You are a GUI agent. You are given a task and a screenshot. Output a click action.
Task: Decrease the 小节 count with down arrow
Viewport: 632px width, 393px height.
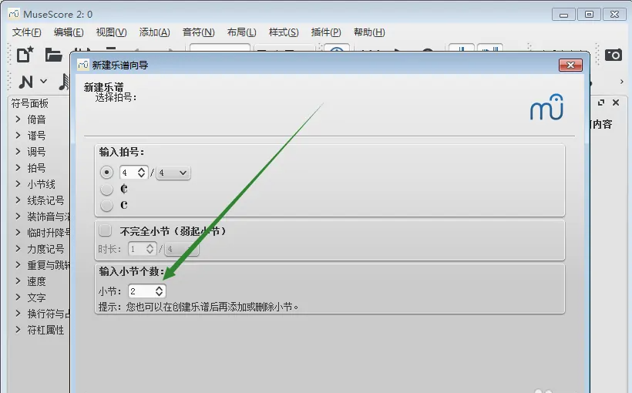(x=160, y=294)
